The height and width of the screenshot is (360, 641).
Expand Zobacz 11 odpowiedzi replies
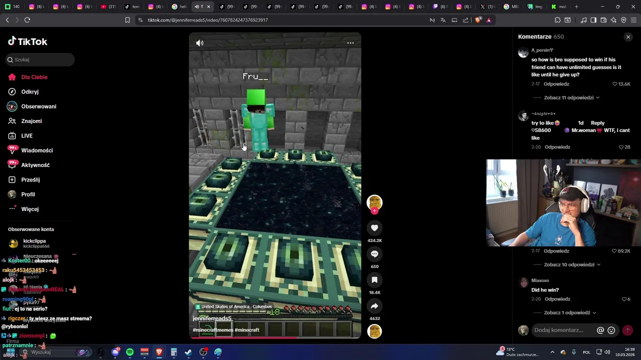[571, 97]
